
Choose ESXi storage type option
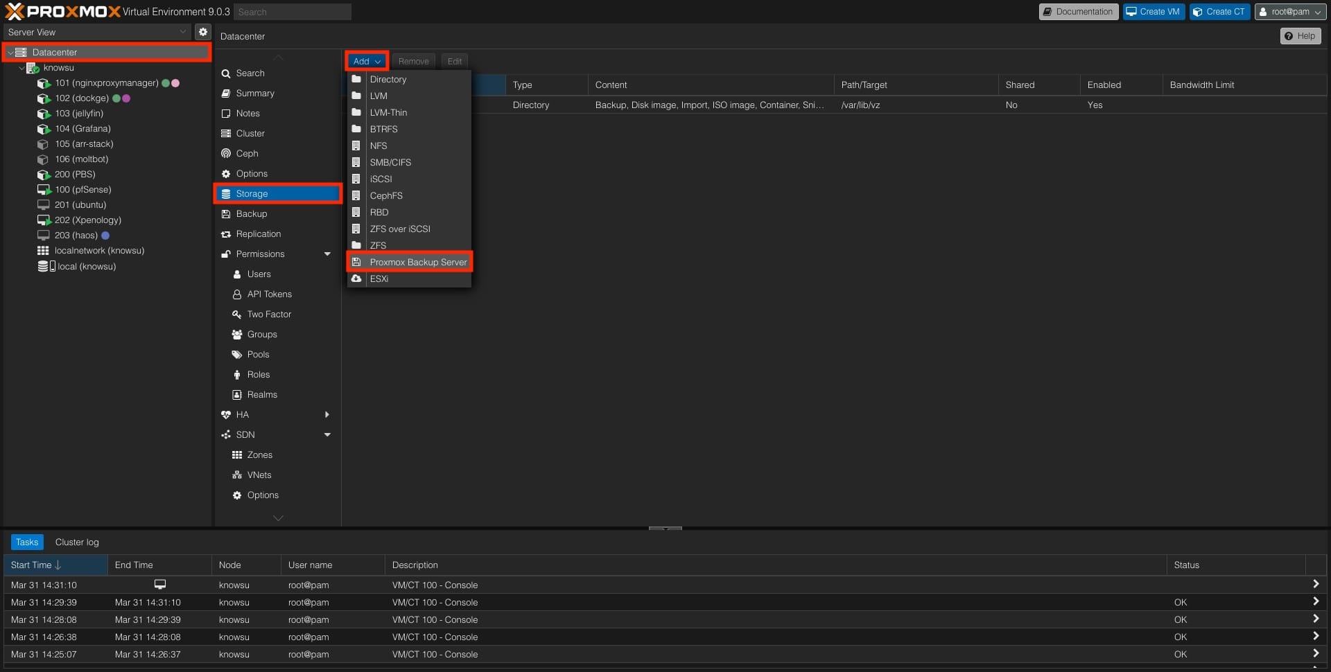[x=379, y=279]
